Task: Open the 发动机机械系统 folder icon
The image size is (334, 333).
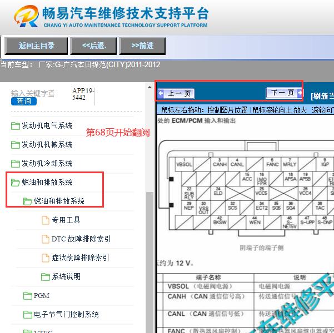Action: point(16,145)
